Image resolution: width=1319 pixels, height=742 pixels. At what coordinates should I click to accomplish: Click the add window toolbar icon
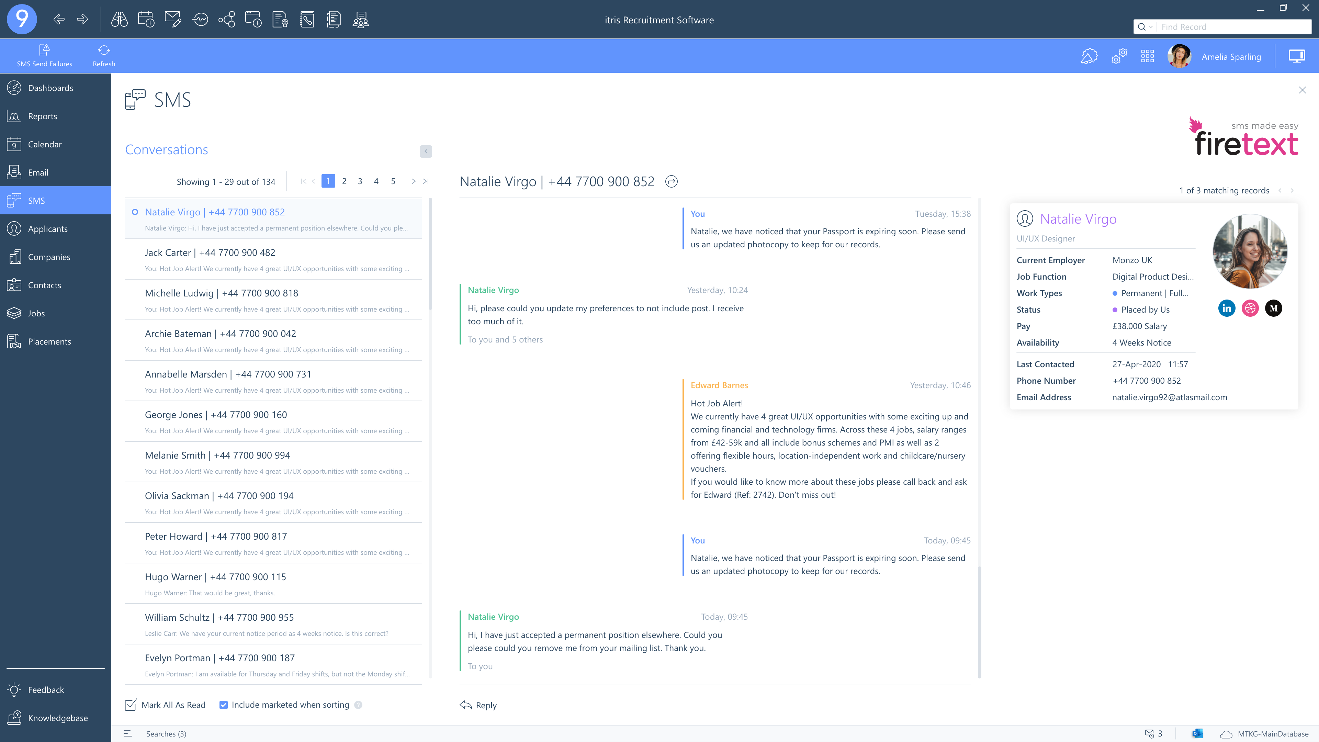[x=253, y=20]
